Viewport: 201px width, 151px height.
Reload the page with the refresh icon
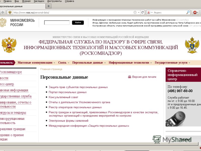pos(142,12)
